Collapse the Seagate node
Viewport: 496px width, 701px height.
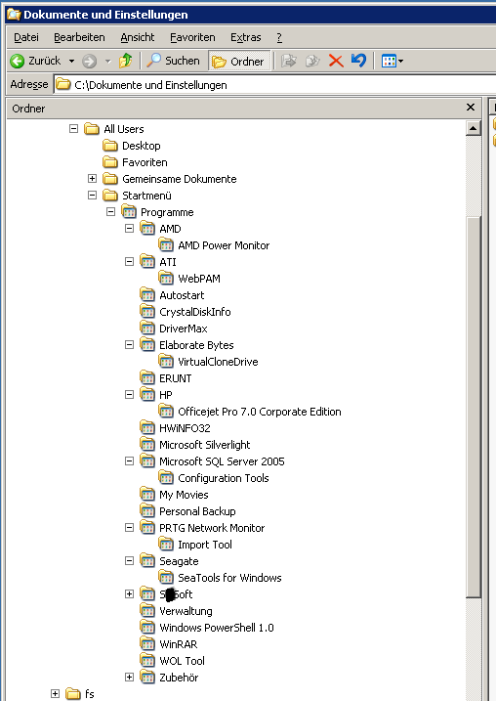tap(129, 560)
